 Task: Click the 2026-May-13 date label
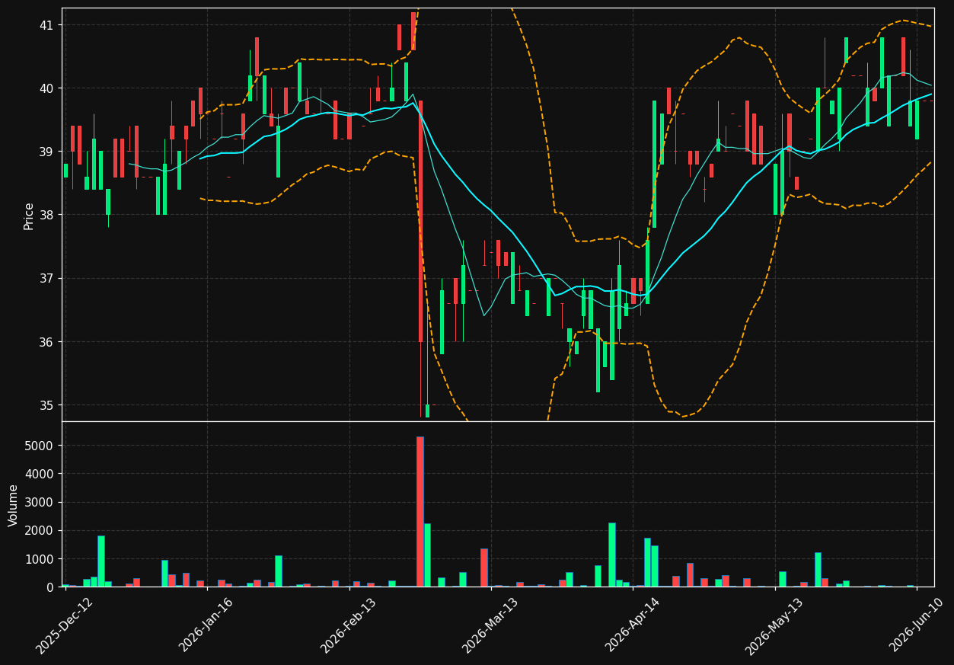[774, 625]
